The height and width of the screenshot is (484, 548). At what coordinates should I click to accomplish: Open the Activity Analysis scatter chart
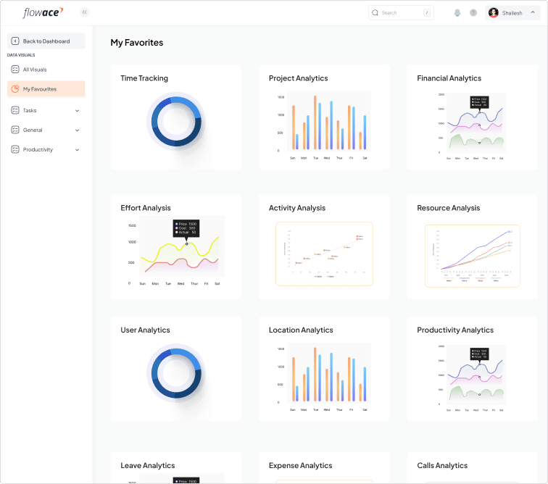(324, 254)
